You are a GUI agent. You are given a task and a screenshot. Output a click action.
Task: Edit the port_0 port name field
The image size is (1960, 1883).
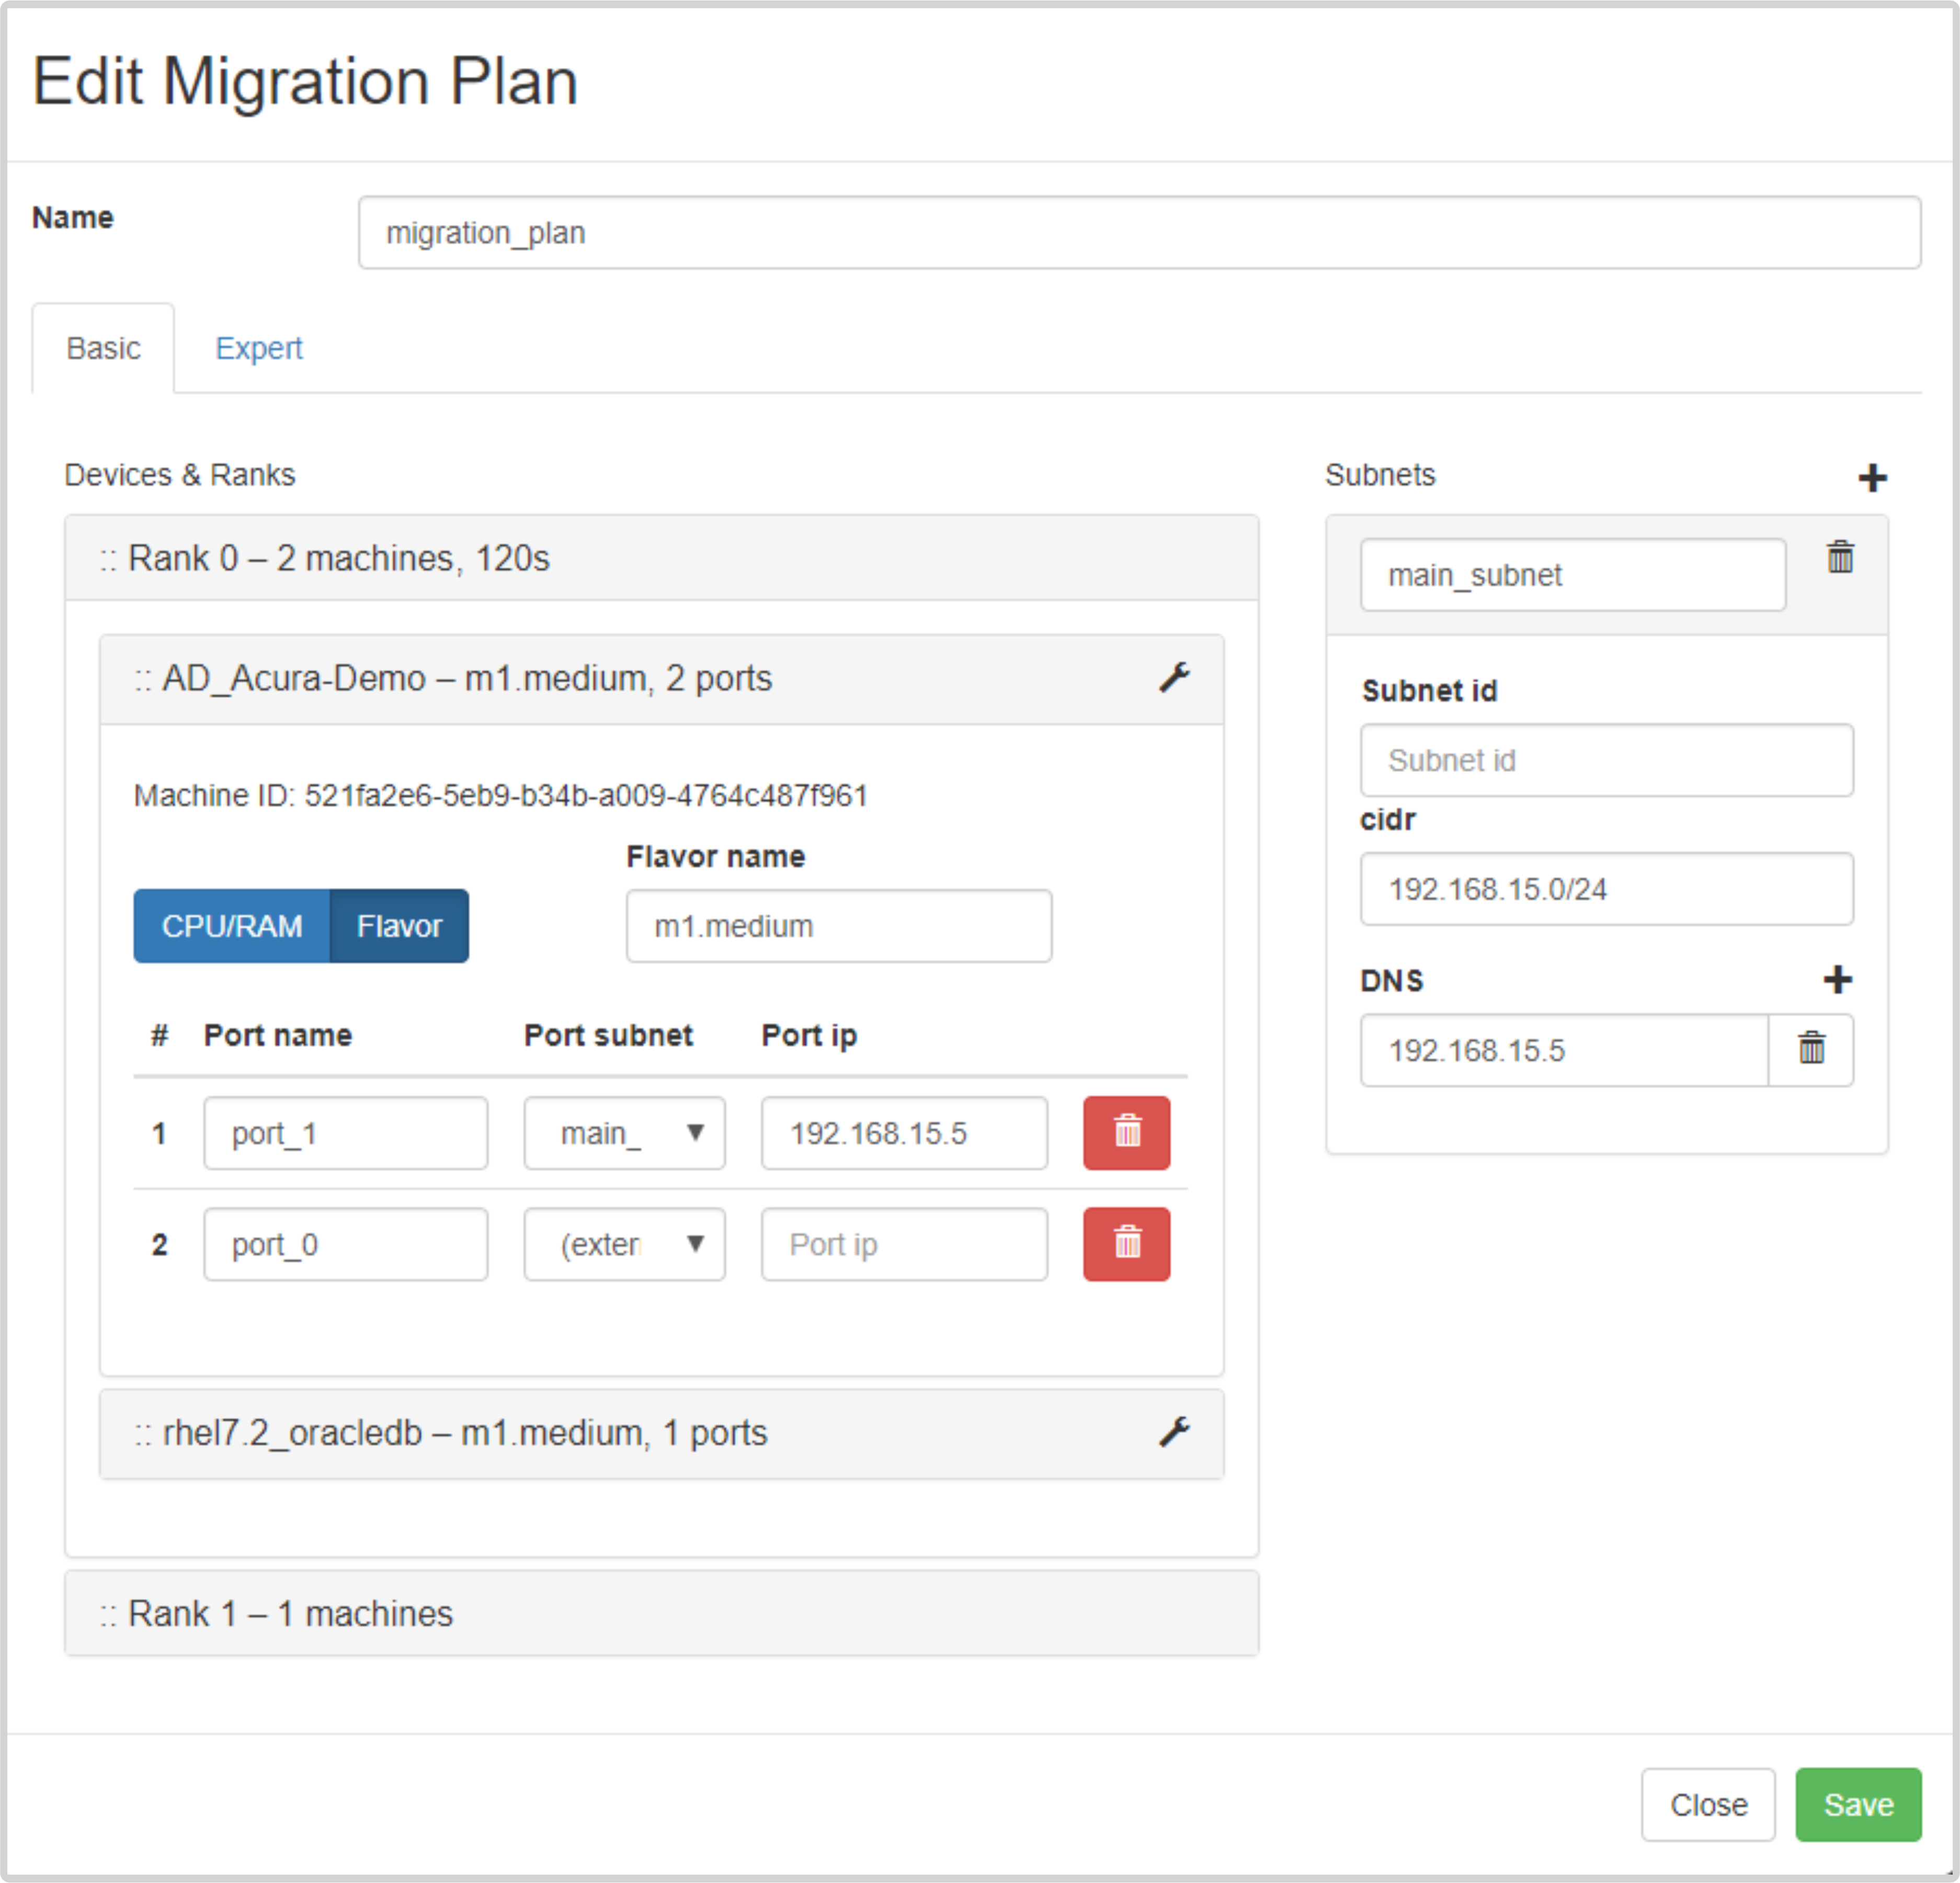click(345, 1243)
